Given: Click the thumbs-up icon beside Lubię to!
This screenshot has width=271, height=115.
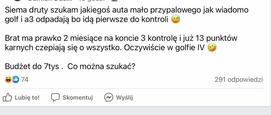Looking at the screenshot, I should (x=7, y=97).
